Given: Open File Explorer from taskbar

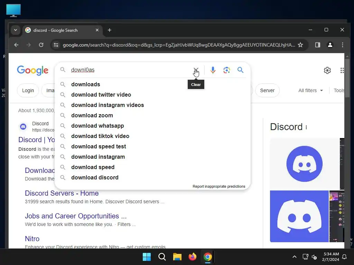Looking at the screenshot, I should coord(177,257).
